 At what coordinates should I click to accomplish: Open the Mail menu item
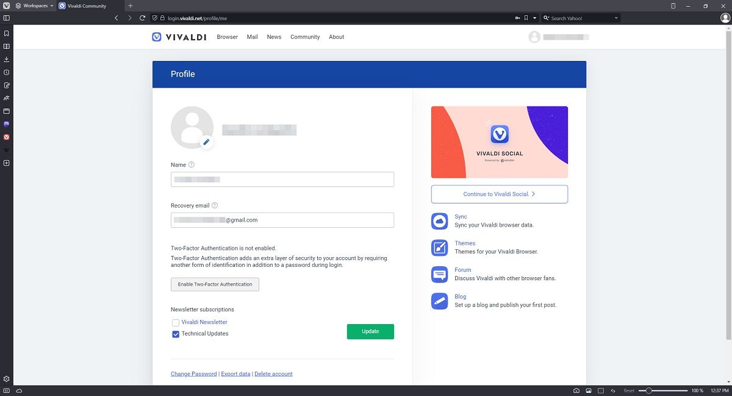[x=253, y=37]
